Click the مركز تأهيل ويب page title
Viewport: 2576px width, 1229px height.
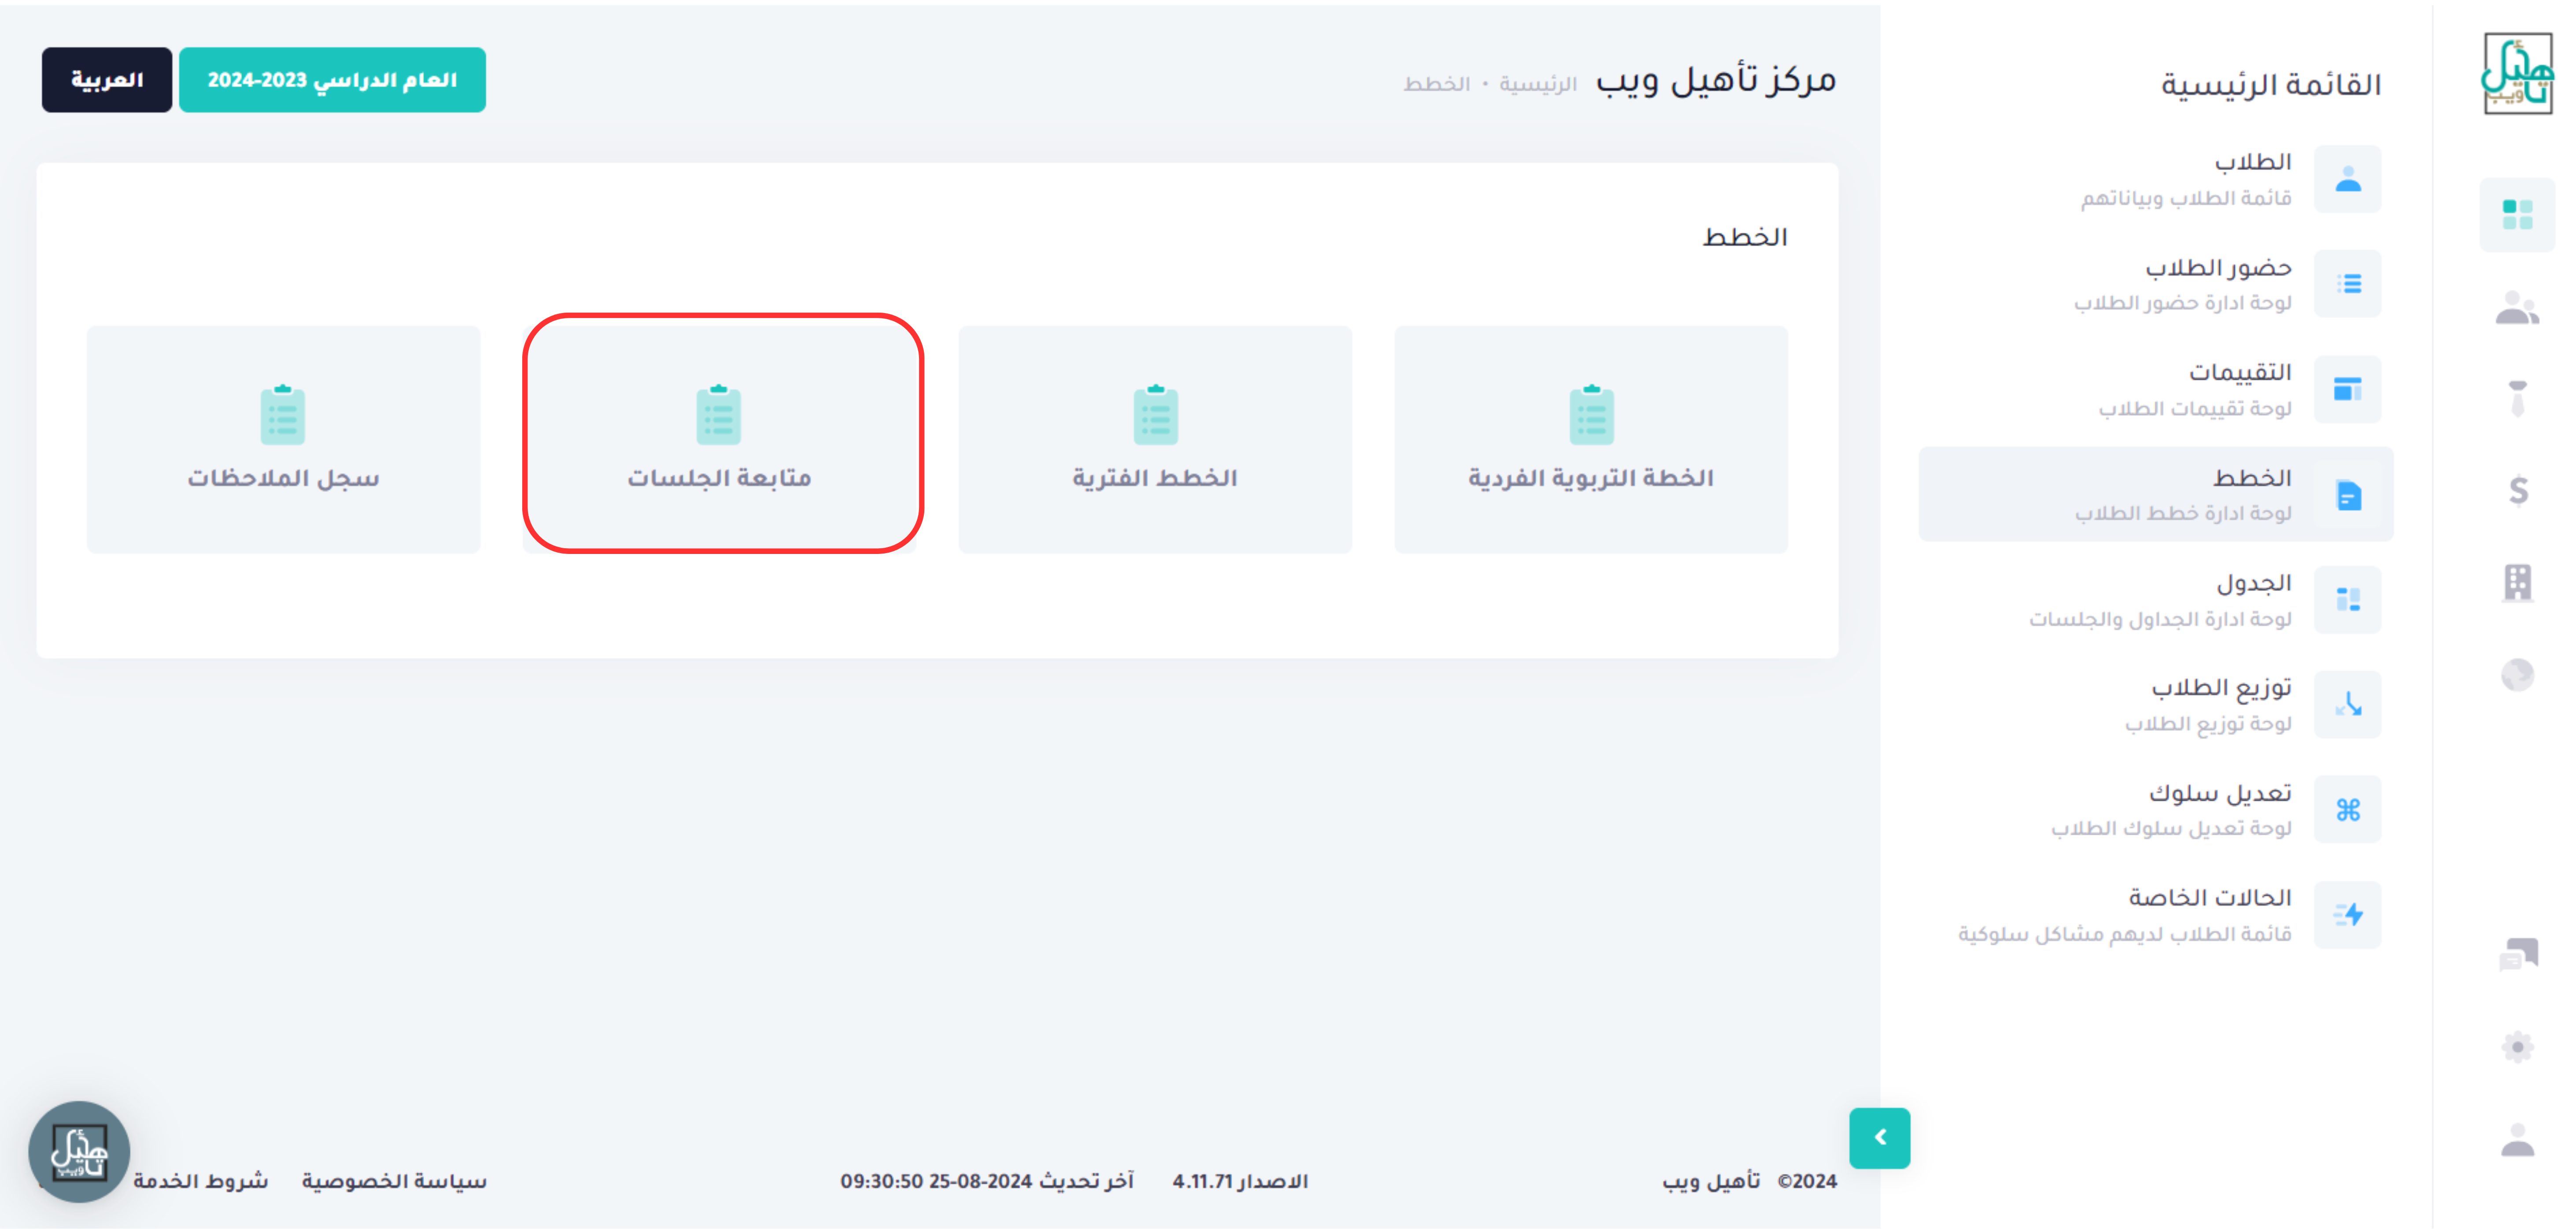pyautogui.click(x=1716, y=80)
